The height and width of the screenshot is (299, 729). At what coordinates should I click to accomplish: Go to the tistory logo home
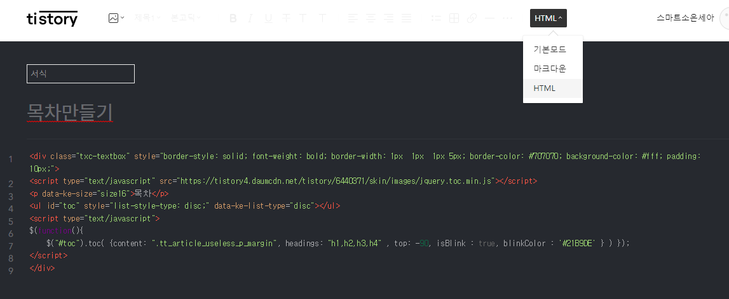point(52,18)
